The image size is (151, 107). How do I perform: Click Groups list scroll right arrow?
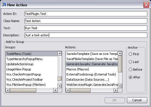pyautogui.click(x=55, y=90)
